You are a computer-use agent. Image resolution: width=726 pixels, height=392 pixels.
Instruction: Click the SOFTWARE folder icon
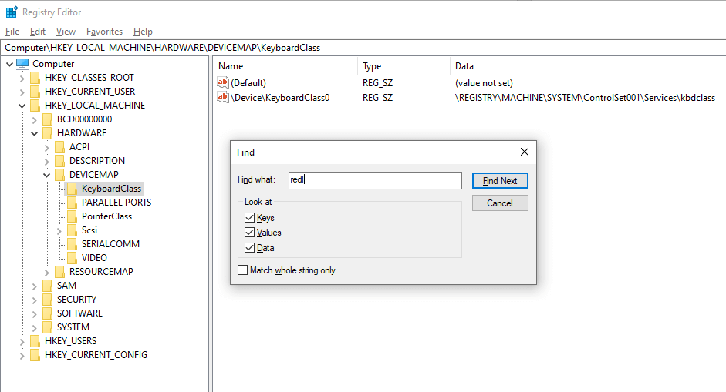click(47, 313)
